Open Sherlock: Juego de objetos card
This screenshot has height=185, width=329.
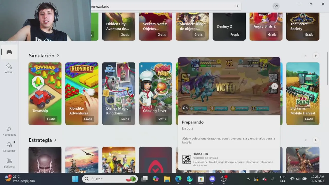192,26
